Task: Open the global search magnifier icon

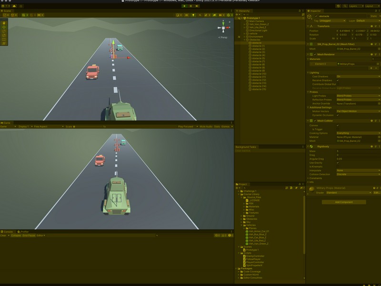Action: pyautogui.click(x=345, y=6)
